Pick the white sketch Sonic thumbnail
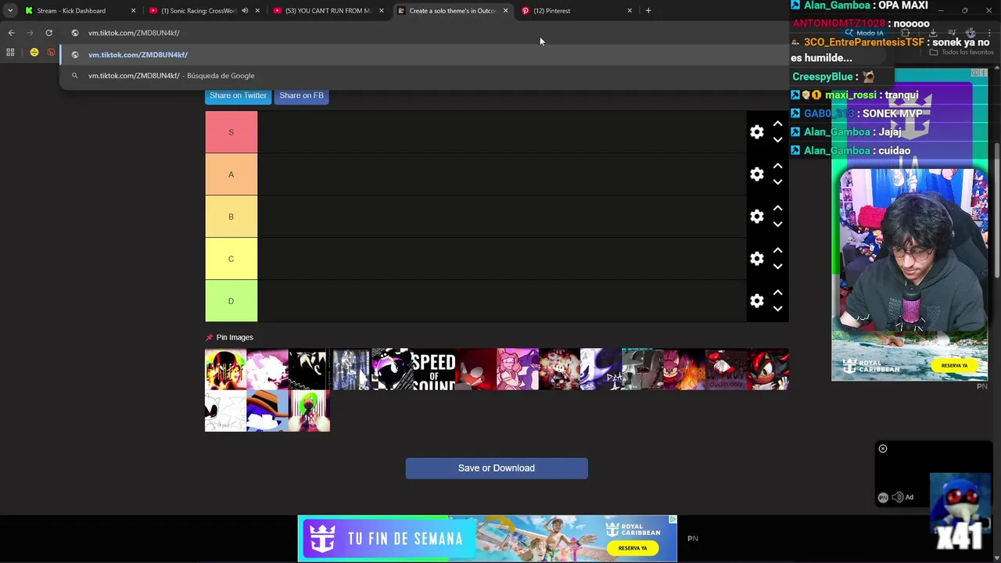This screenshot has width=1001, height=563. pos(225,411)
